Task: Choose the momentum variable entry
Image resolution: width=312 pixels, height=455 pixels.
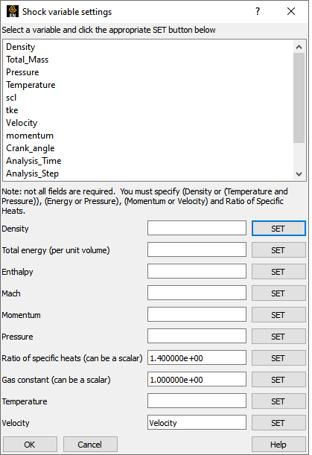Action: (x=30, y=136)
